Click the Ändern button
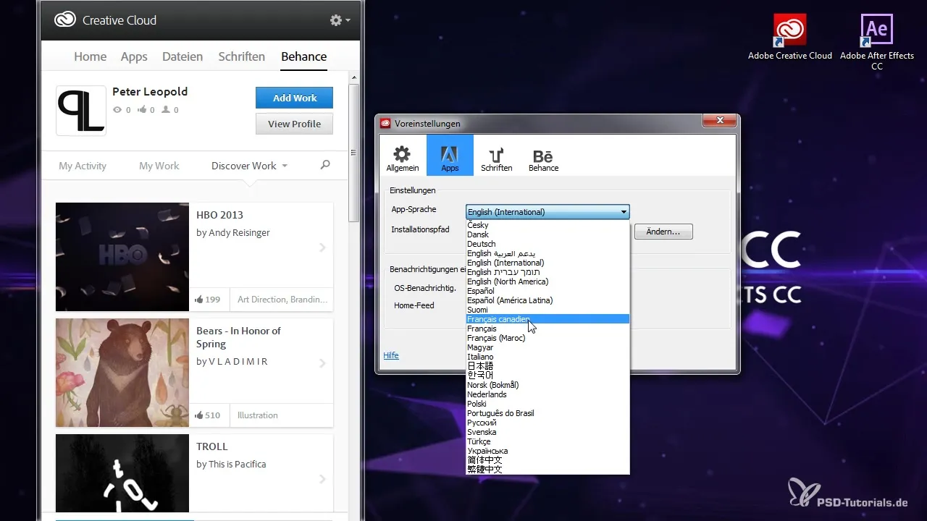 coord(663,232)
